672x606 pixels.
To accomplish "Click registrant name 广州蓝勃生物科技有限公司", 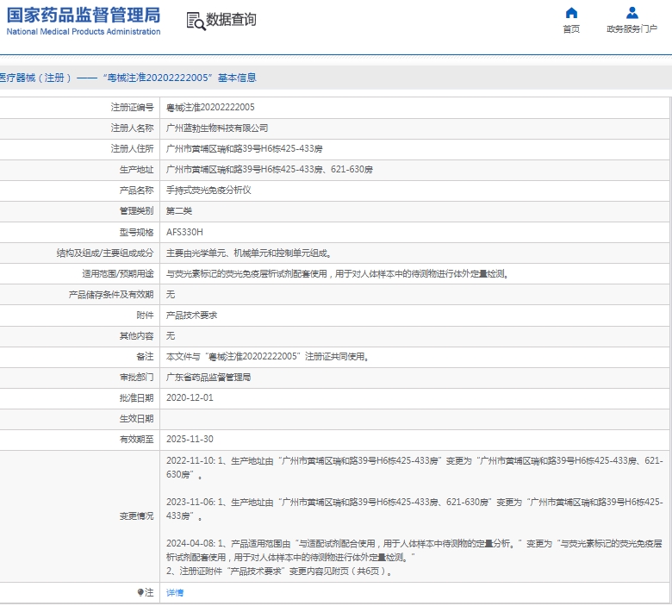I will [x=217, y=128].
